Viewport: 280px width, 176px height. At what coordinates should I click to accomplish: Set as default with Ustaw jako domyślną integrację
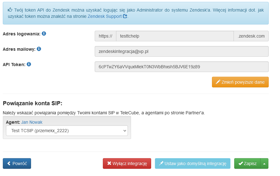click(x=193, y=163)
